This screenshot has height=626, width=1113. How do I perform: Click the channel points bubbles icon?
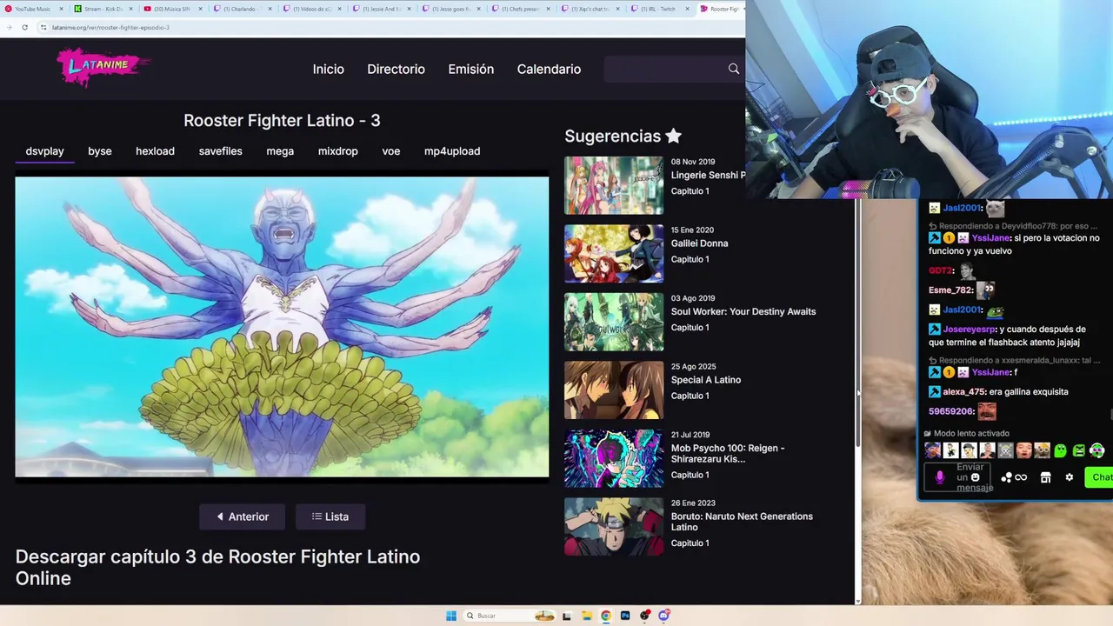click(x=1006, y=477)
